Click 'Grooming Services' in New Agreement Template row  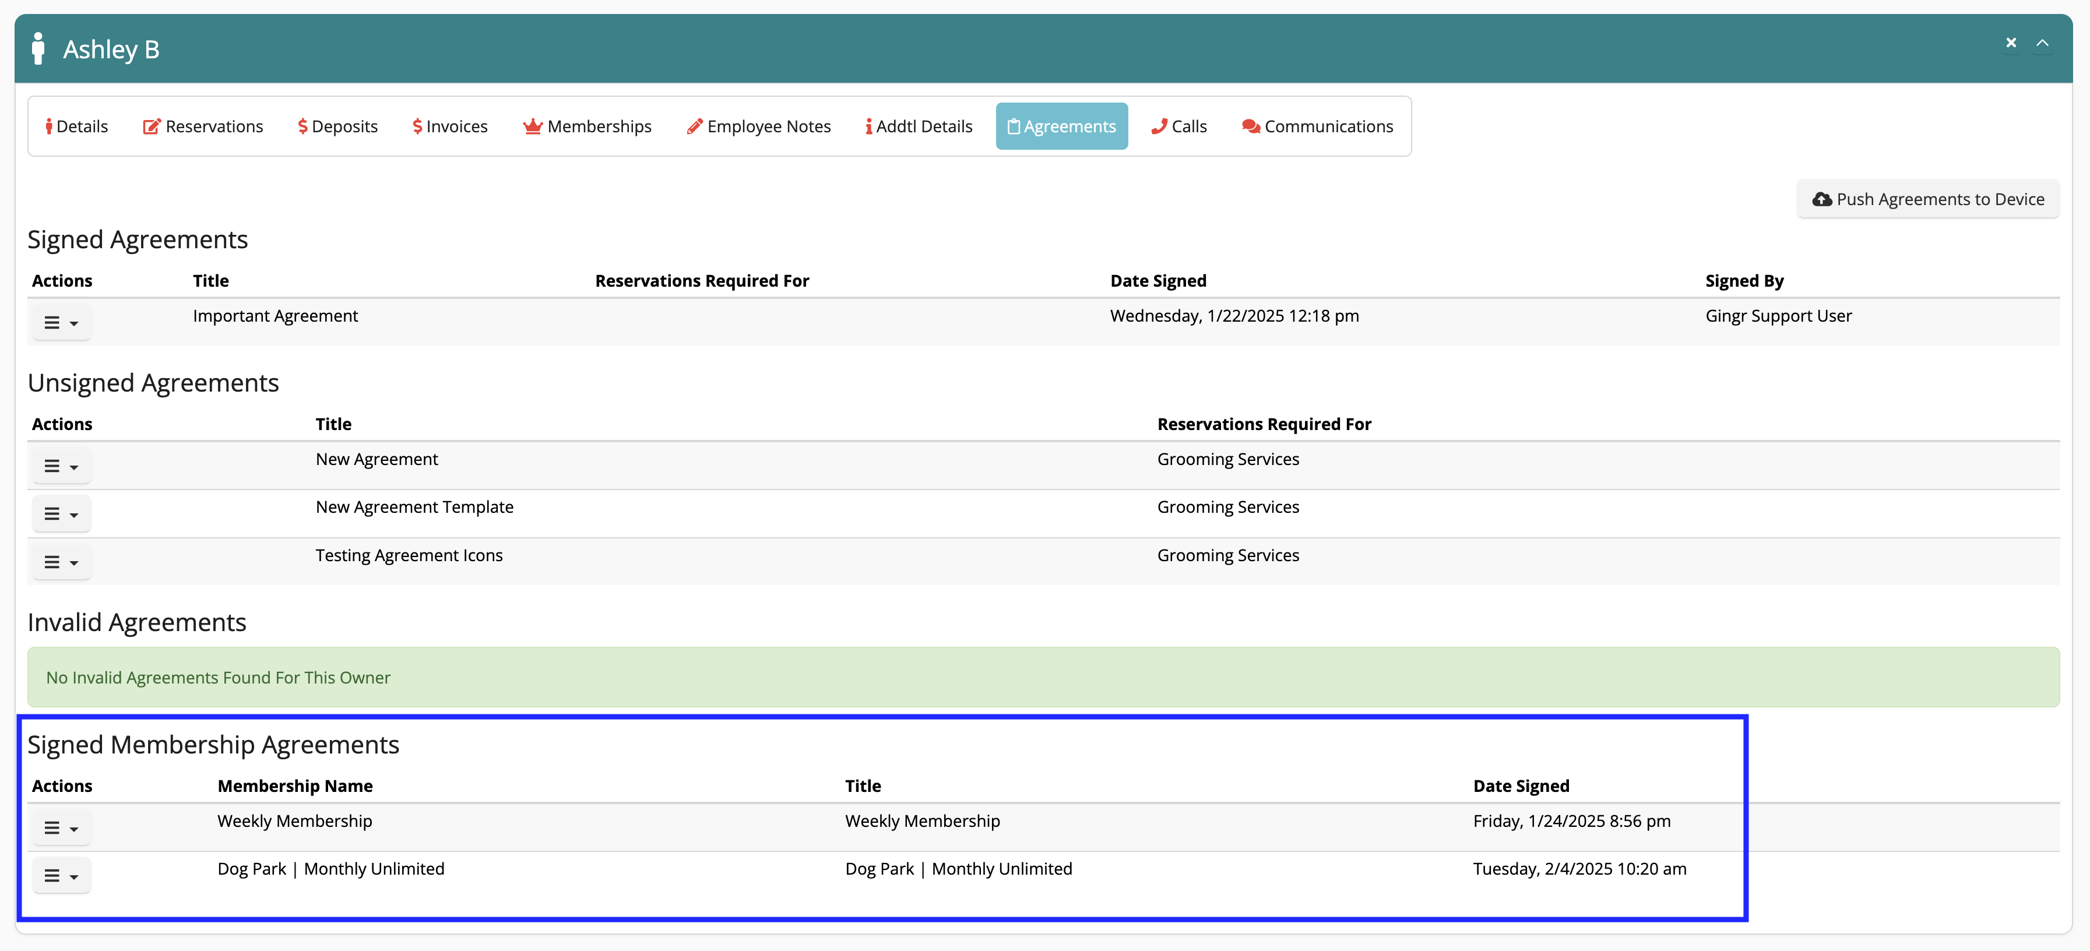pos(1227,507)
